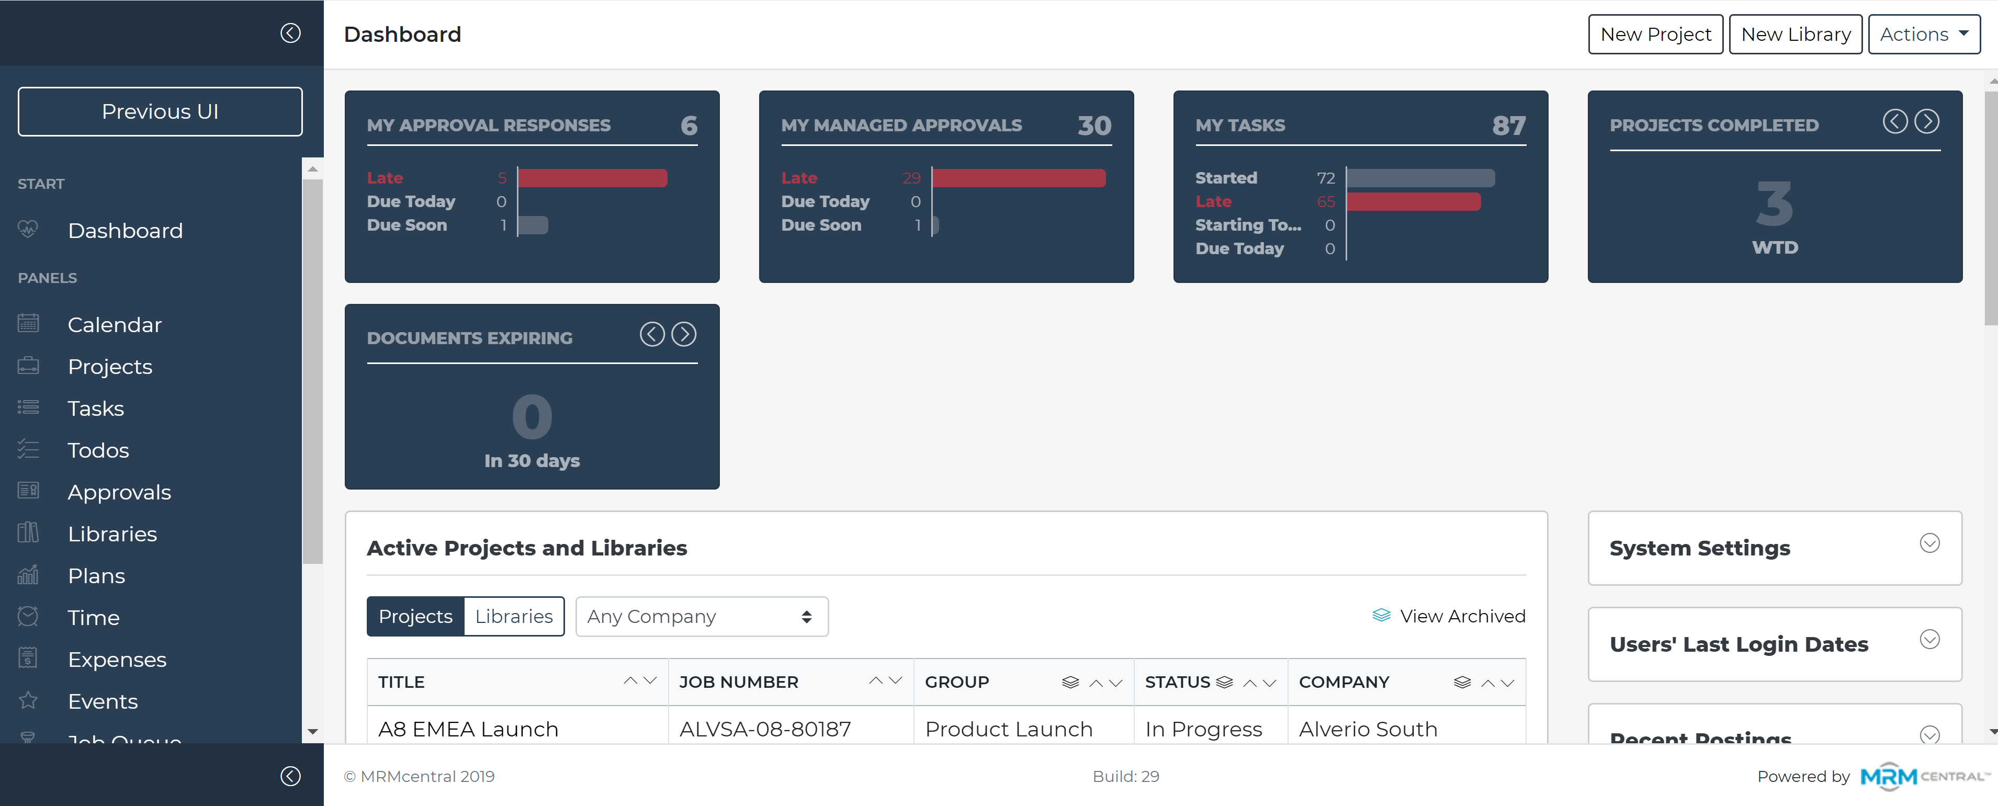Open Todos in the sidebar menu

click(x=98, y=450)
